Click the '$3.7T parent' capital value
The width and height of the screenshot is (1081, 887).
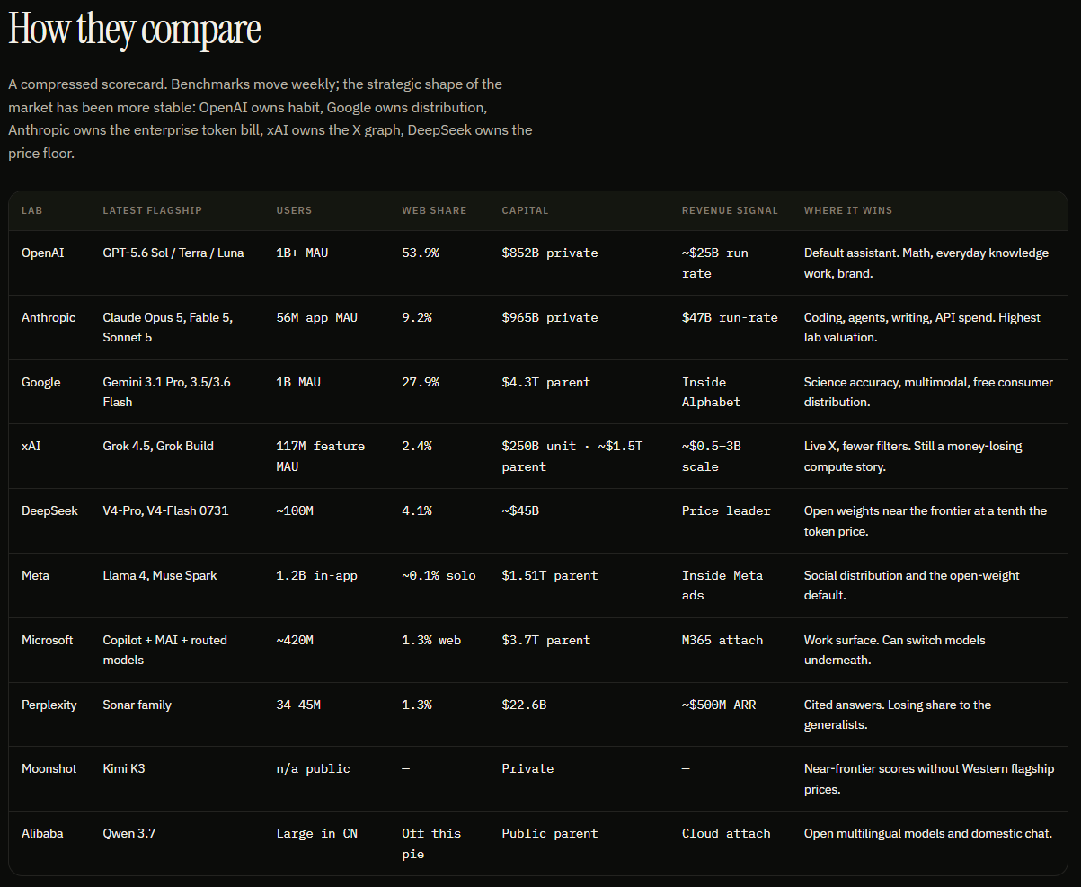click(x=546, y=640)
